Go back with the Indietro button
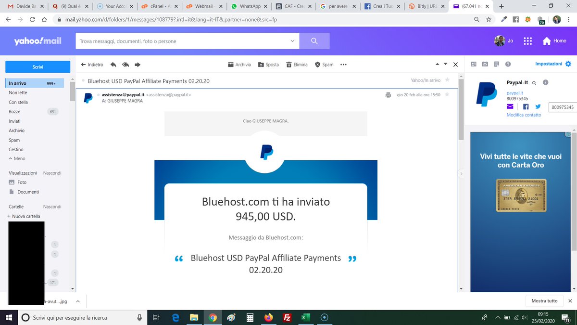This screenshot has width=577, height=325. click(92, 65)
